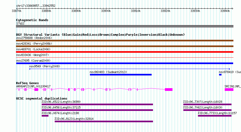Select the thin red nsv833436 loss line

click(125, 58)
